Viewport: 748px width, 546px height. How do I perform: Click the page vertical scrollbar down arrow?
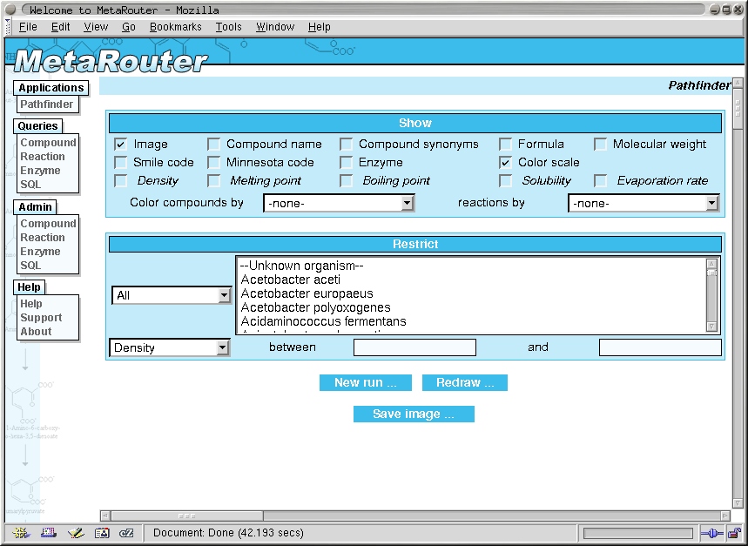pos(737,503)
